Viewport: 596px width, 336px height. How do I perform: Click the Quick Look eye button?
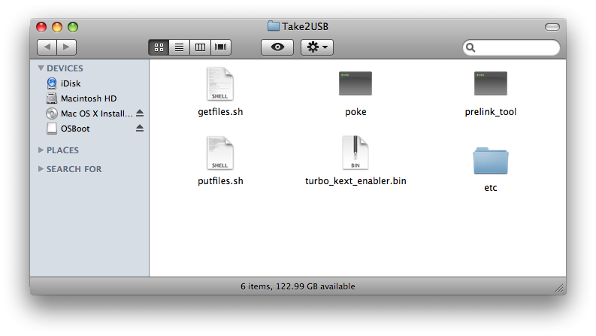click(277, 47)
